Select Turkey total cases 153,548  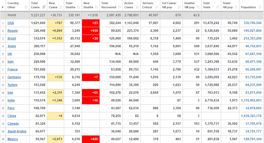39,85
